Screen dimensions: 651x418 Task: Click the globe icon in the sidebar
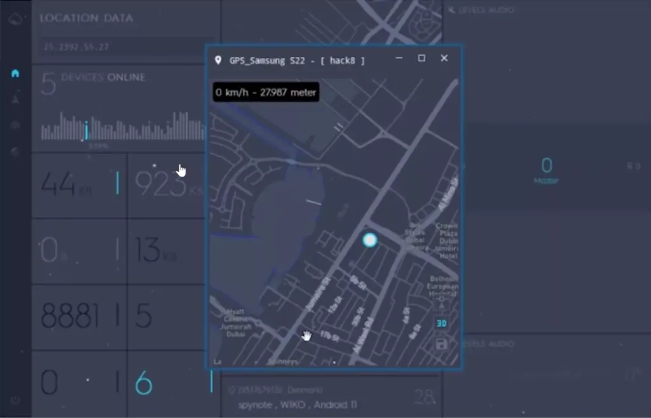tap(15, 152)
